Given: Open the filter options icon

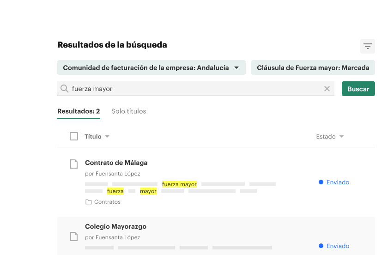Looking at the screenshot, I should coord(368,46).
